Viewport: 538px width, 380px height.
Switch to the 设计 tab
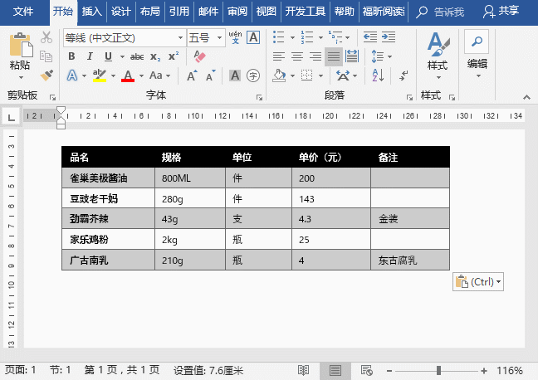point(120,12)
